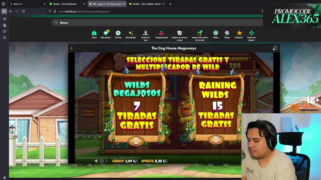Open browser workspace icon top left
This screenshot has height=180, width=321.
pyautogui.click(x=4, y=4)
